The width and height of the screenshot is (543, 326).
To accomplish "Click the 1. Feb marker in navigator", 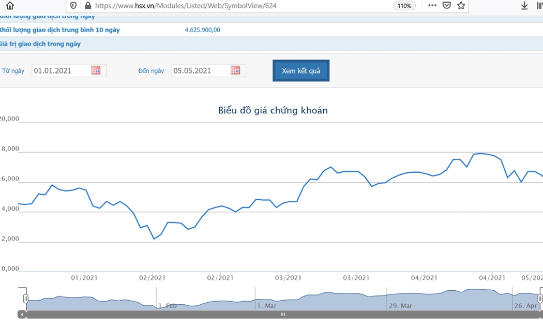I will pyautogui.click(x=168, y=306).
